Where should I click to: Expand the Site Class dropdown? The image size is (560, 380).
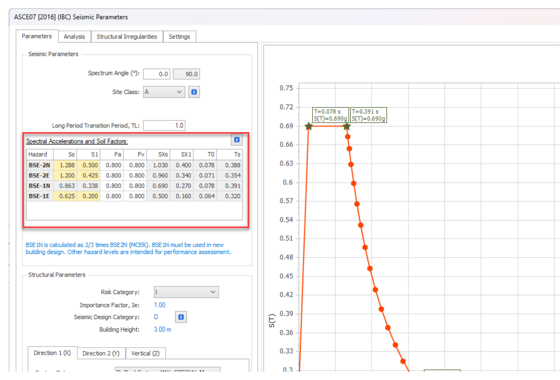(164, 92)
